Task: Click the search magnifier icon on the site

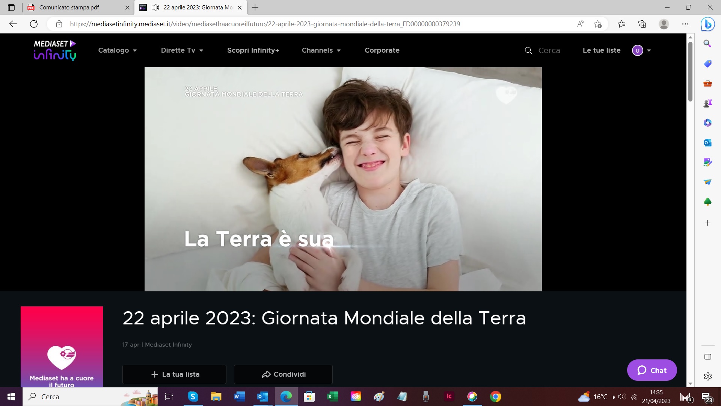Action: (x=528, y=51)
